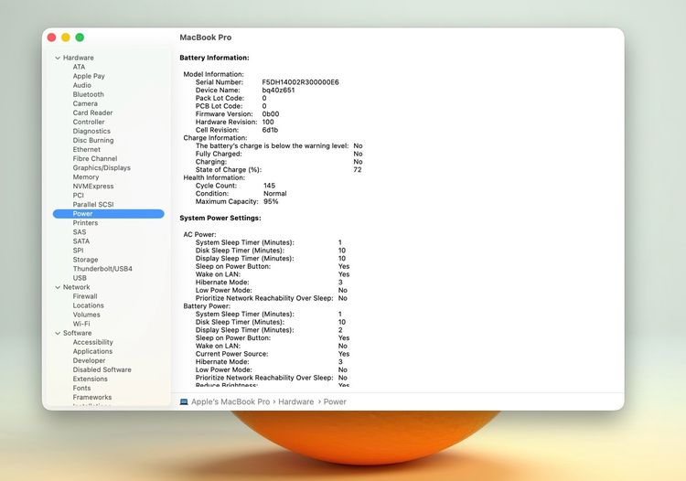Click Hardware in the path bar
Image resolution: width=686 pixels, height=481 pixels.
[x=296, y=401]
